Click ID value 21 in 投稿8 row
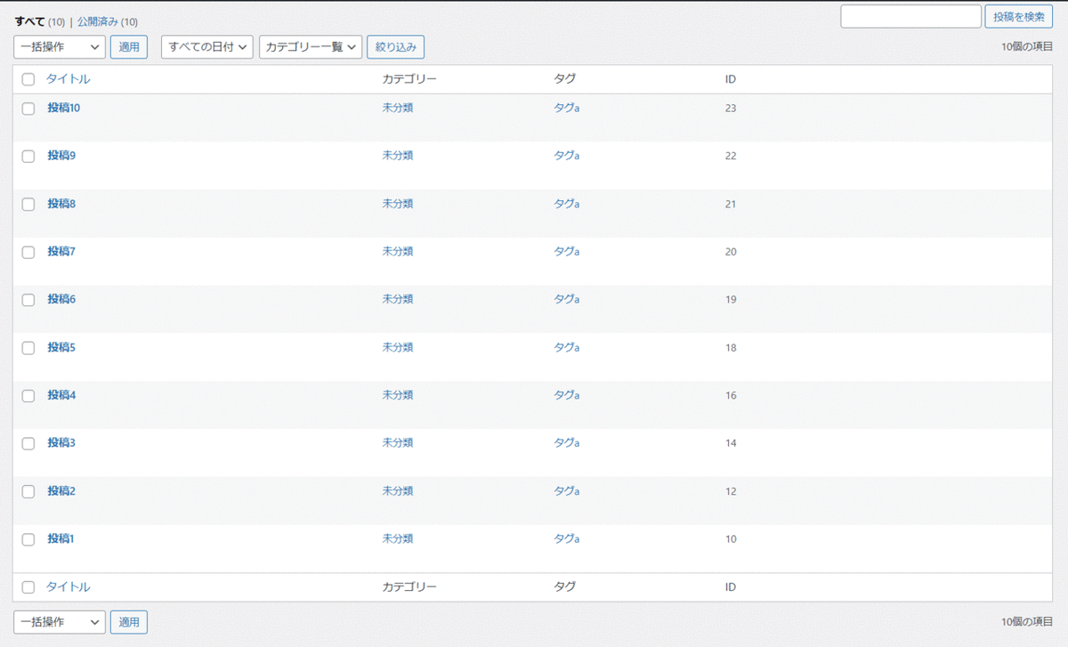 731,205
